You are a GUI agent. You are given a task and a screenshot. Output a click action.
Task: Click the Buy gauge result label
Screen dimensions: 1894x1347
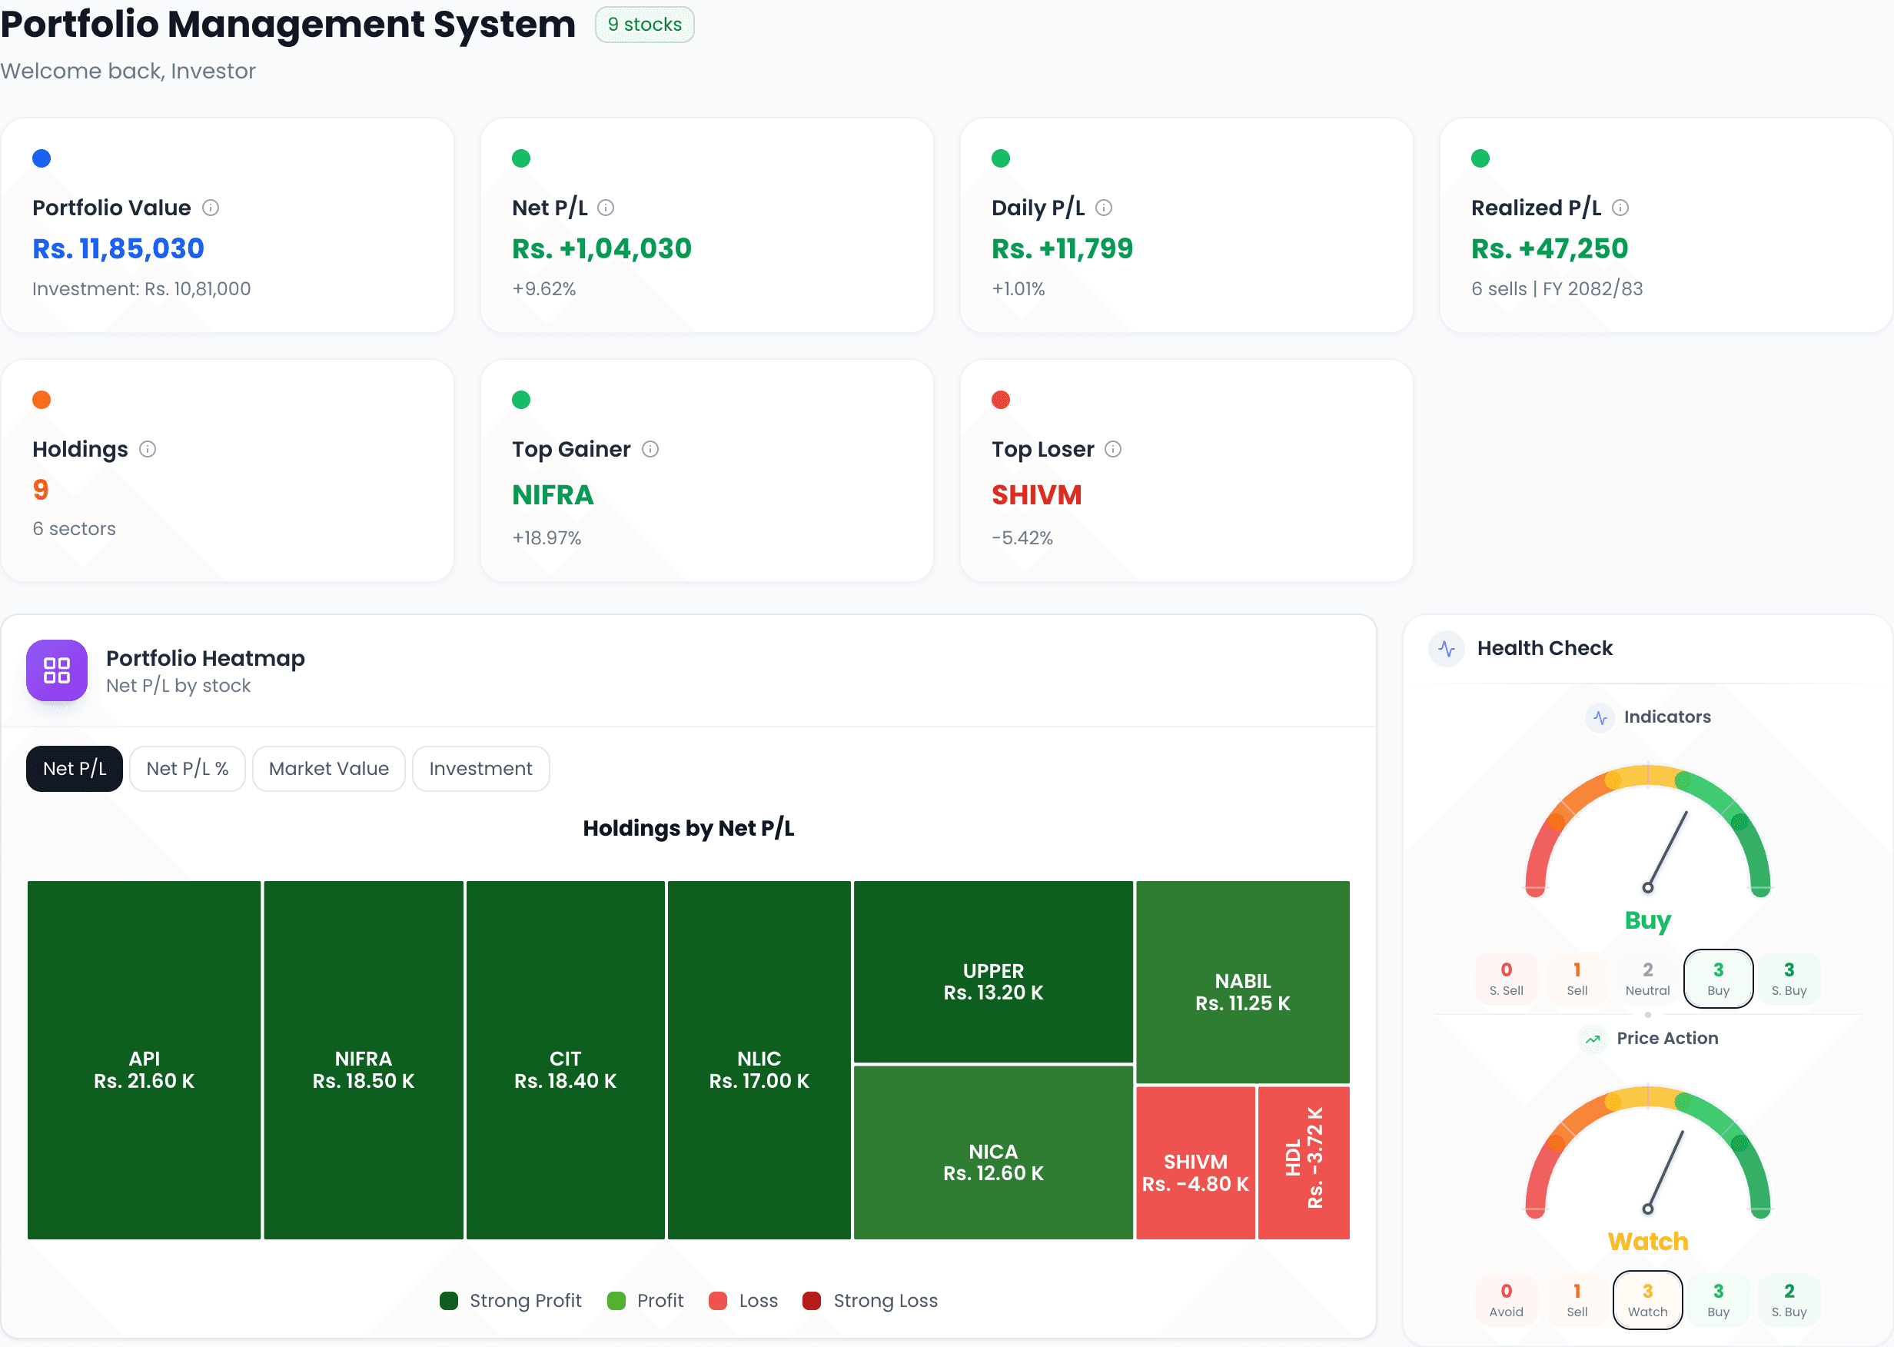[1648, 920]
